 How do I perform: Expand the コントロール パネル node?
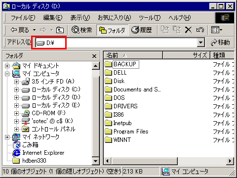tap(16, 129)
